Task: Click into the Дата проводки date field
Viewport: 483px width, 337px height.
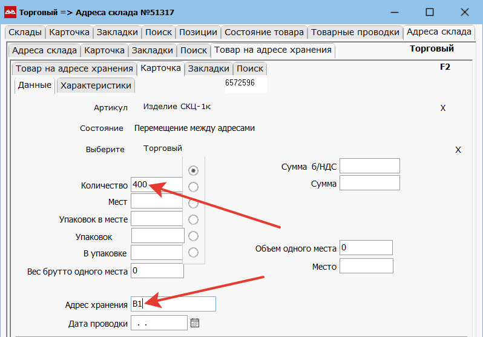Action: [x=159, y=323]
